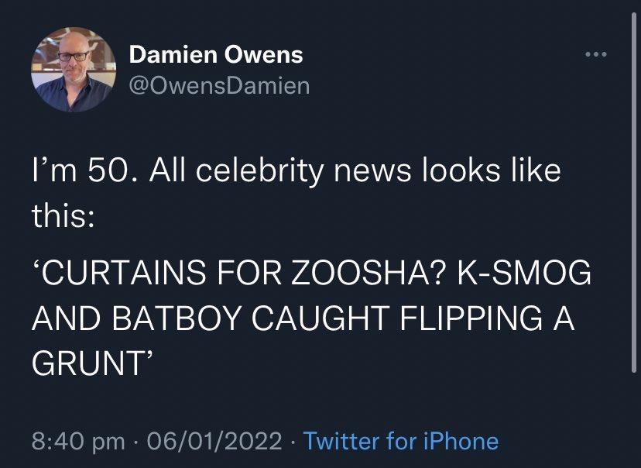The image size is (641, 468).
Task: Click the display name Damien Owens
Action: coord(217,54)
